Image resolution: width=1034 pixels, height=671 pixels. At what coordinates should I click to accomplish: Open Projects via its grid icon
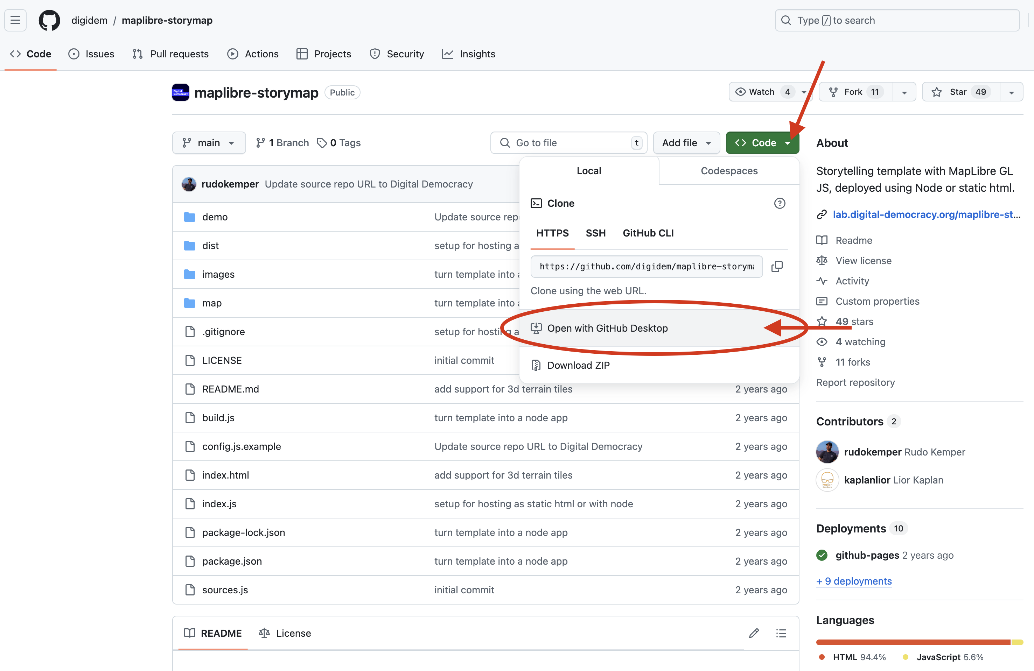click(x=302, y=54)
